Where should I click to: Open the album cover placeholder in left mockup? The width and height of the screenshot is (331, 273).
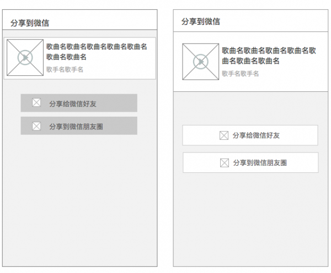point(25,57)
